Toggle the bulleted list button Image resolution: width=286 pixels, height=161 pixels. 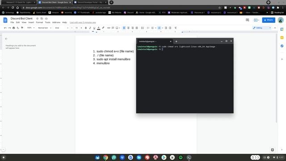(x=152, y=28)
